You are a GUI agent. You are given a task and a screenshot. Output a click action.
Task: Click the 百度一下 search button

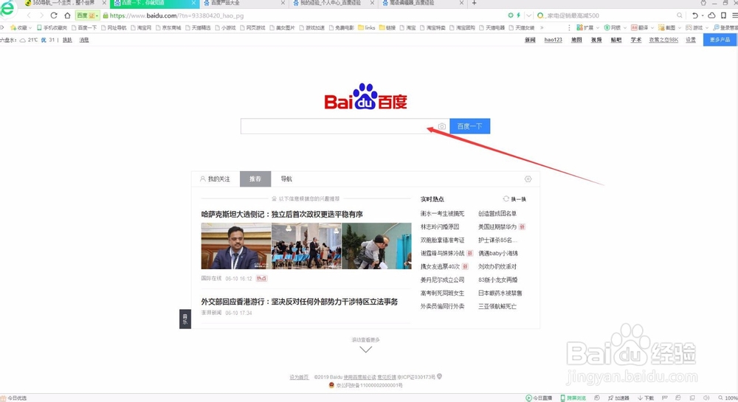[469, 126]
